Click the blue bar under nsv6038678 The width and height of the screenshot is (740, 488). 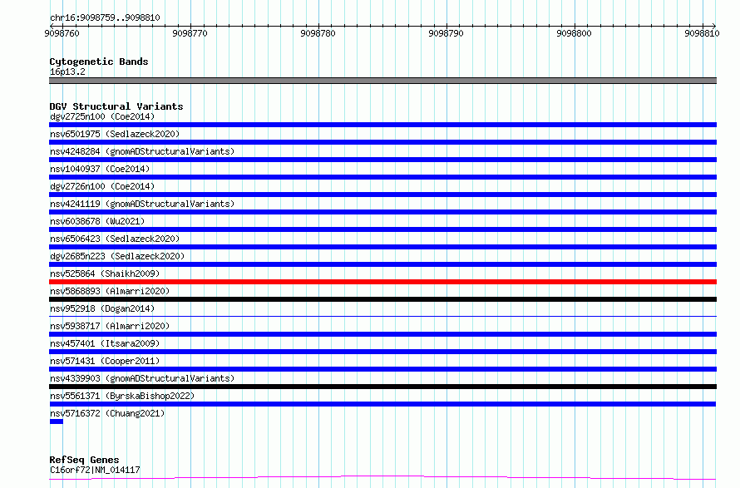[x=382, y=229]
